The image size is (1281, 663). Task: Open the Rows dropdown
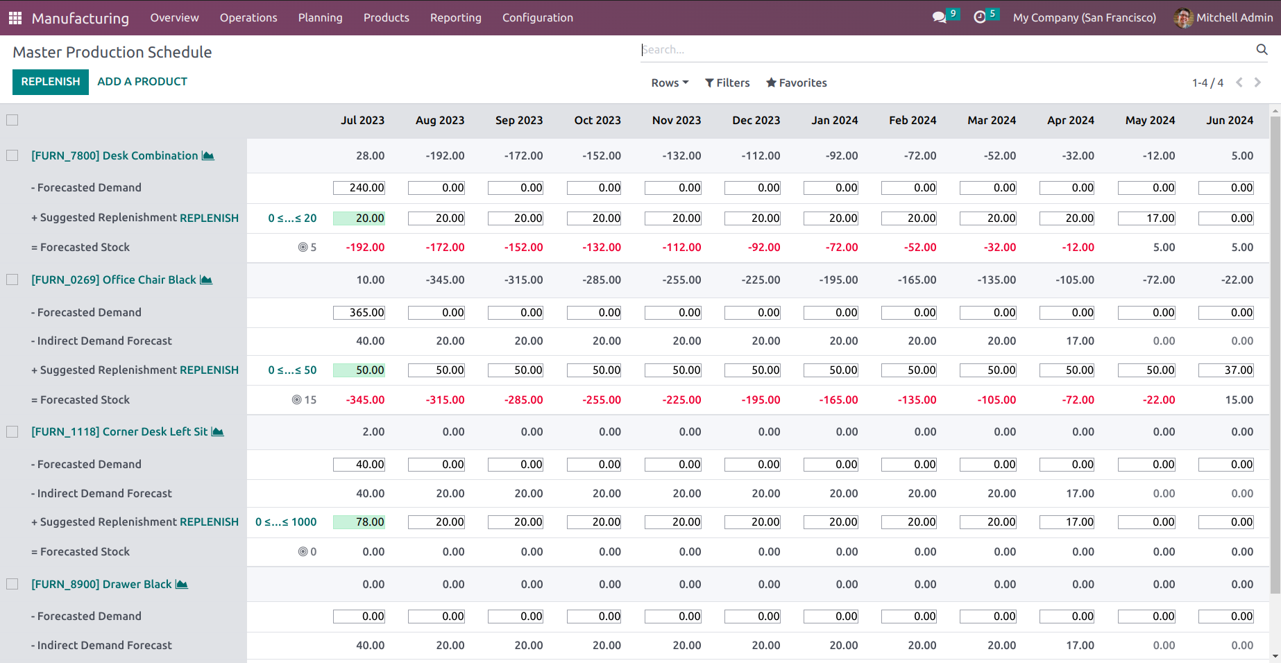click(x=668, y=83)
